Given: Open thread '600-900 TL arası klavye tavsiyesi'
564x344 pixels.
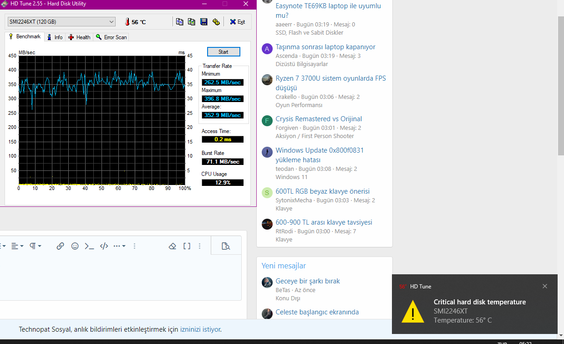Looking at the screenshot, I should point(324,222).
